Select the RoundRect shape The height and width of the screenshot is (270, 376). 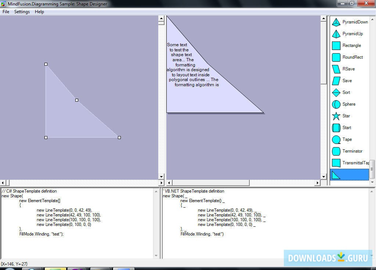(349, 57)
